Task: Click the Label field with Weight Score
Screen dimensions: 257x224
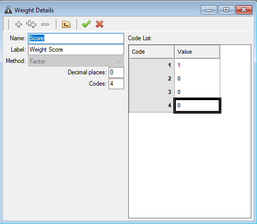Action: pos(76,50)
